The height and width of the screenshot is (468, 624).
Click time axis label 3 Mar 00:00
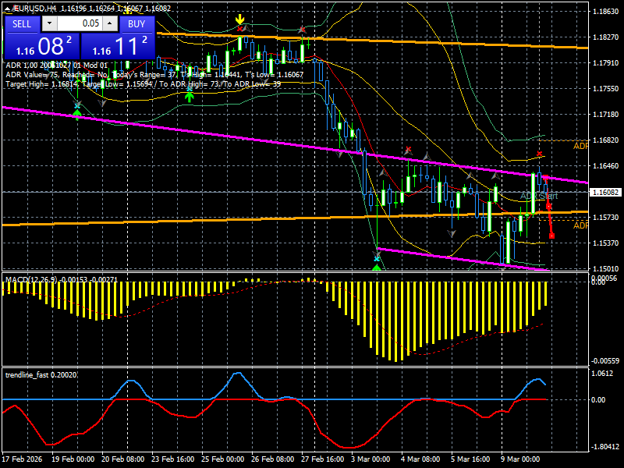370,459
